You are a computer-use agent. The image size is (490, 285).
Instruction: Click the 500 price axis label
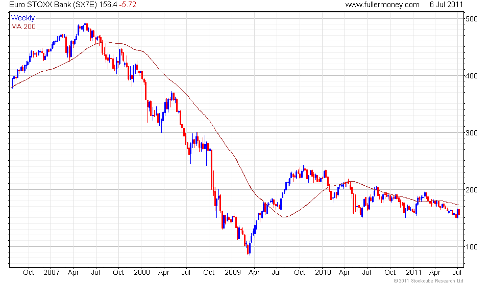[472, 19]
